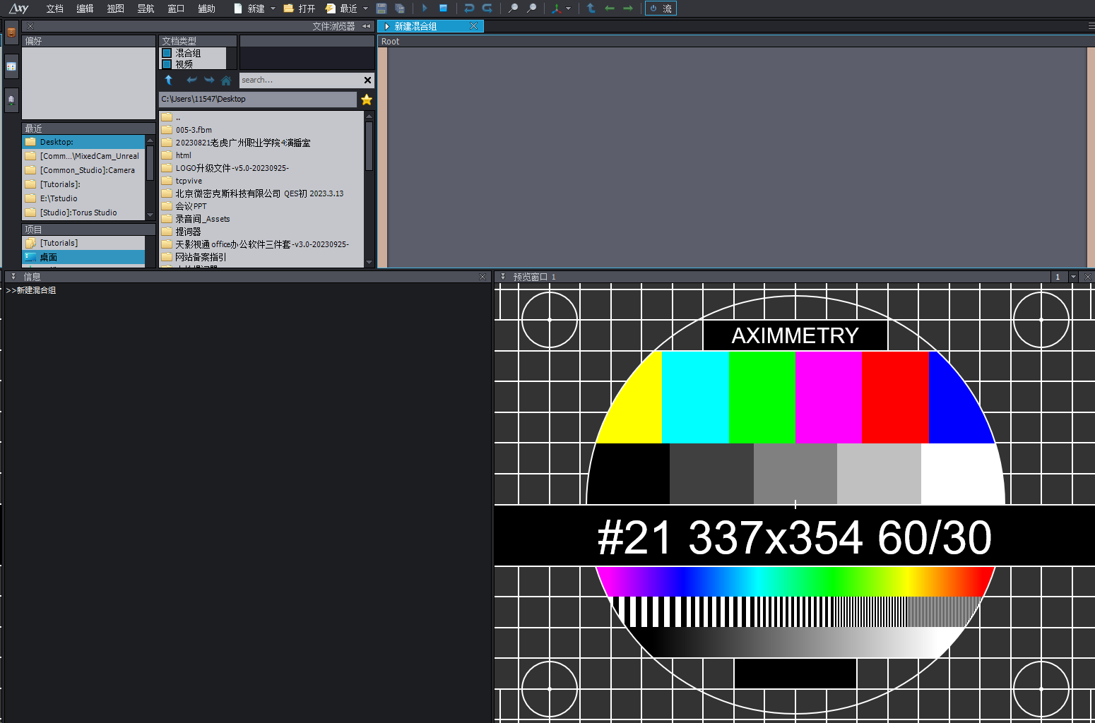
Task: Click the file browser home icon
Action: [x=226, y=80]
